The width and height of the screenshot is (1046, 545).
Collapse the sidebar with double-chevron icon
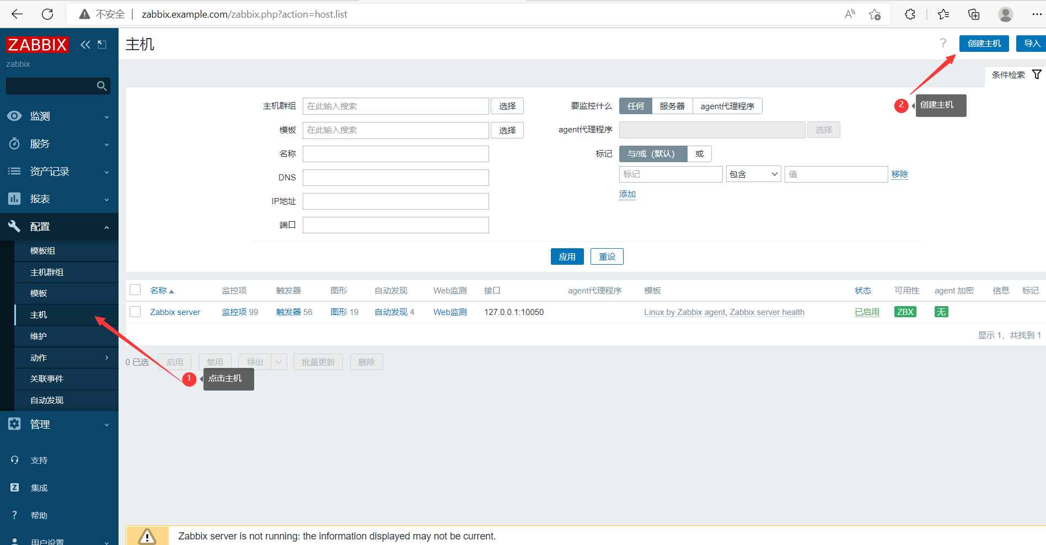pyautogui.click(x=85, y=45)
